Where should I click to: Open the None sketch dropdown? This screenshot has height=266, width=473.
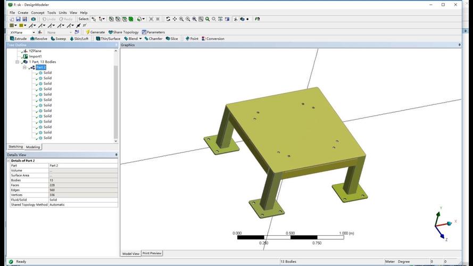(x=71, y=32)
